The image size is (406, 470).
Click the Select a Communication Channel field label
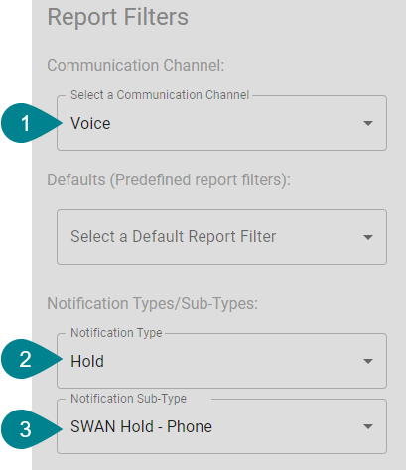[x=160, y=95]
